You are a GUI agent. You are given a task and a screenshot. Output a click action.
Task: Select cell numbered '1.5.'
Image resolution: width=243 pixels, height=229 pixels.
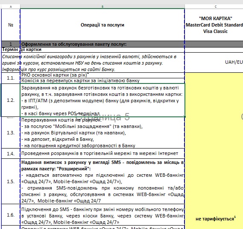(x=11, y=181)
